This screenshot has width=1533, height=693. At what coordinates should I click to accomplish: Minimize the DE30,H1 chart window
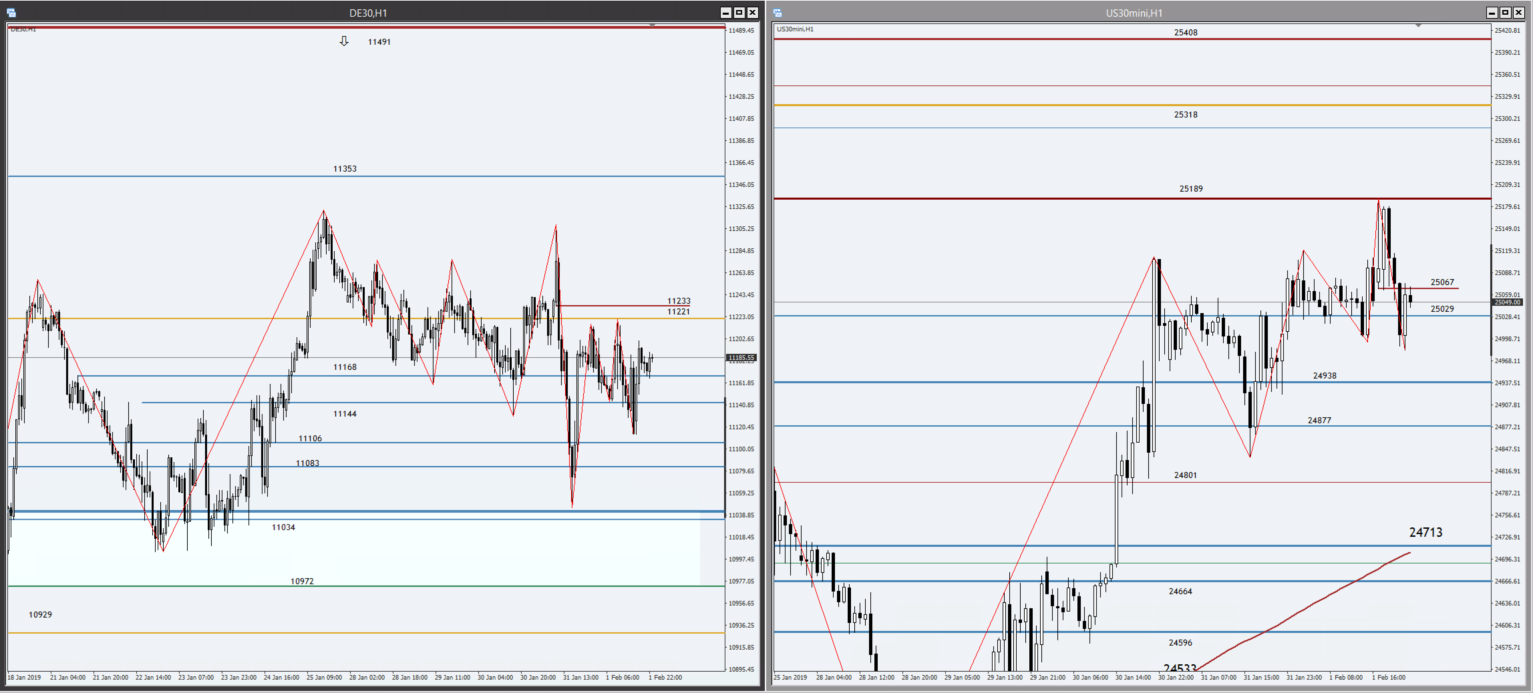(x=725, y=12)
